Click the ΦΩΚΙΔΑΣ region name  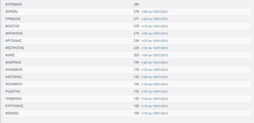(x=13, y=113)
